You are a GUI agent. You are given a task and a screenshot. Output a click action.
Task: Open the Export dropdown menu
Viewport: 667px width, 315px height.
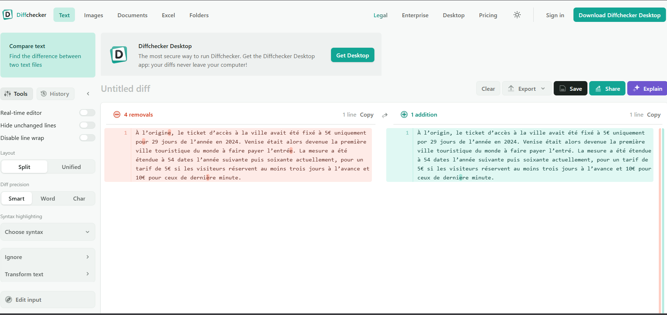tap(526, 89)
